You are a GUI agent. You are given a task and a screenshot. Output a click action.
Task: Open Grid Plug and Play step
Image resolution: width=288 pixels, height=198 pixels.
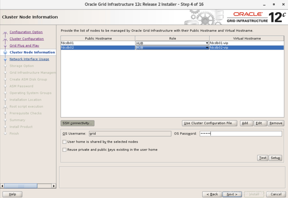24,46
